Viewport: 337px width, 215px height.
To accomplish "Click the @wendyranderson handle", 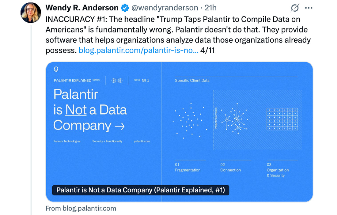I will coord(165,8).
